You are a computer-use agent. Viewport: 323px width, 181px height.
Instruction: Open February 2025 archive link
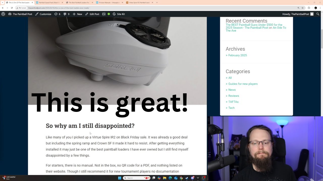tap(237, 55)
